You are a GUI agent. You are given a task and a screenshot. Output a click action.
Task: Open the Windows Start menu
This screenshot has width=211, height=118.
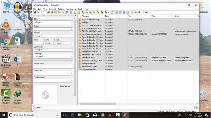[x=4, y=115]
